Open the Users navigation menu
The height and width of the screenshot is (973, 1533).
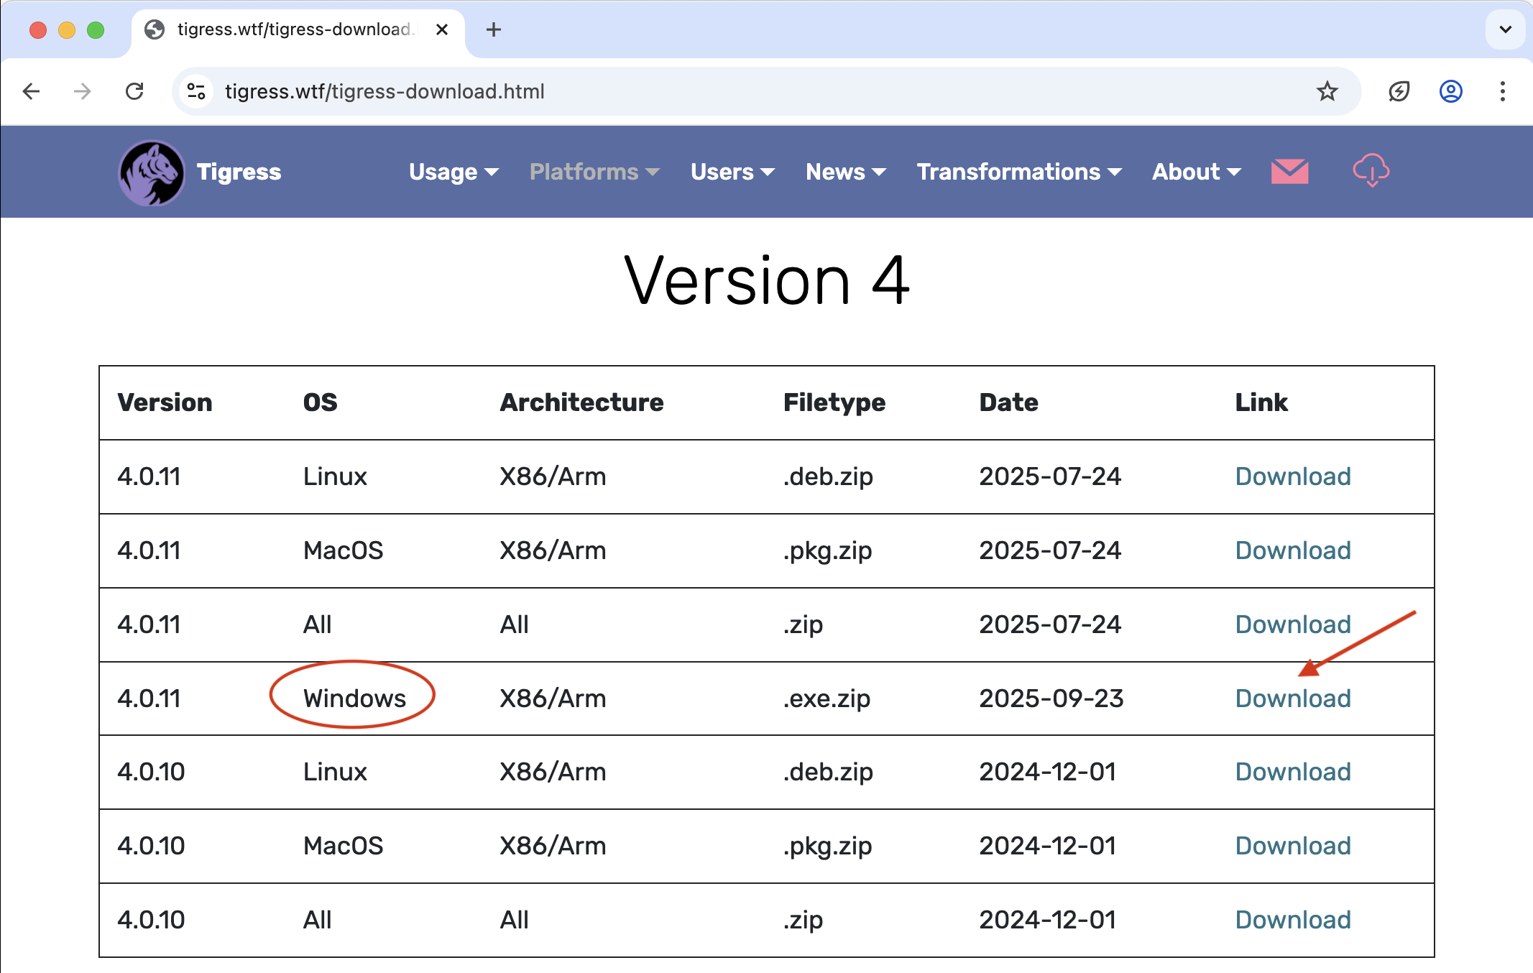(732, 172)
